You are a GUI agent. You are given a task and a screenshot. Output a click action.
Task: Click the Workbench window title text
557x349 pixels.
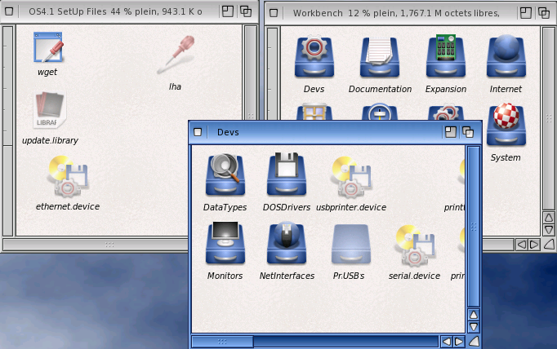(396, 13)
